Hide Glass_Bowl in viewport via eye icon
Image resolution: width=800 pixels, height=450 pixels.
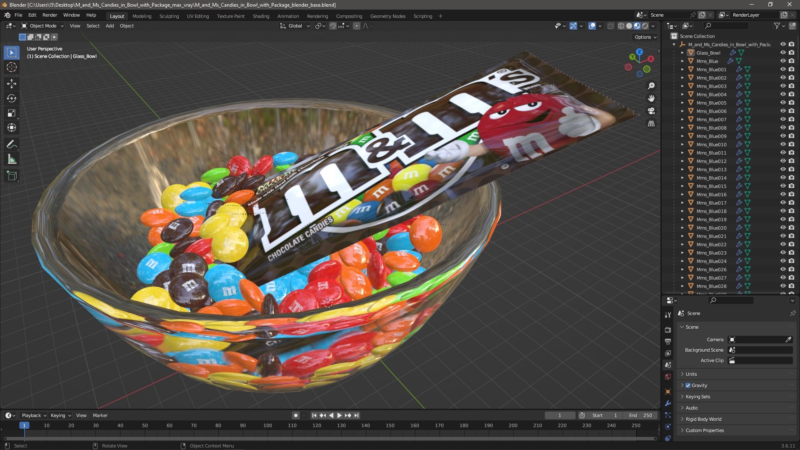(x=783, y=53)
